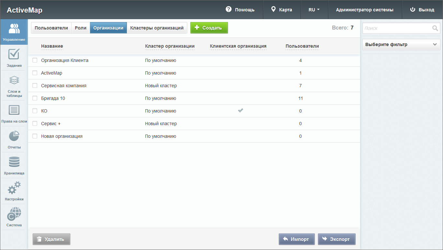Viewport: 443px width, 250px height.
Task: Switch to the Кластеры организаций tab
Action: (157, 28)
